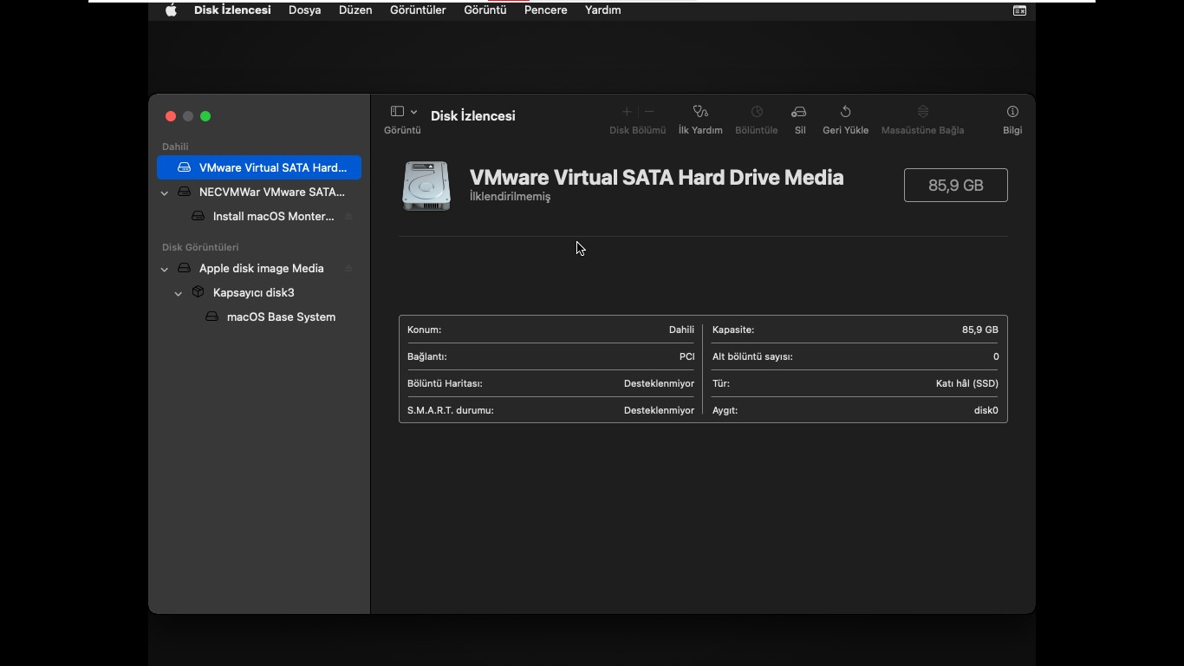Viewport: 1184px width, 666px height.
Task: Click the red close window button
Action: pyautogui.click(x=171, y=116)
